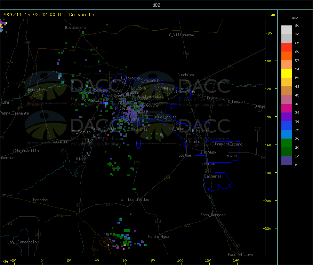313x265 pixels.
Task: Click the Paso_Barroso map label
Action: click(x=213, y=215)
